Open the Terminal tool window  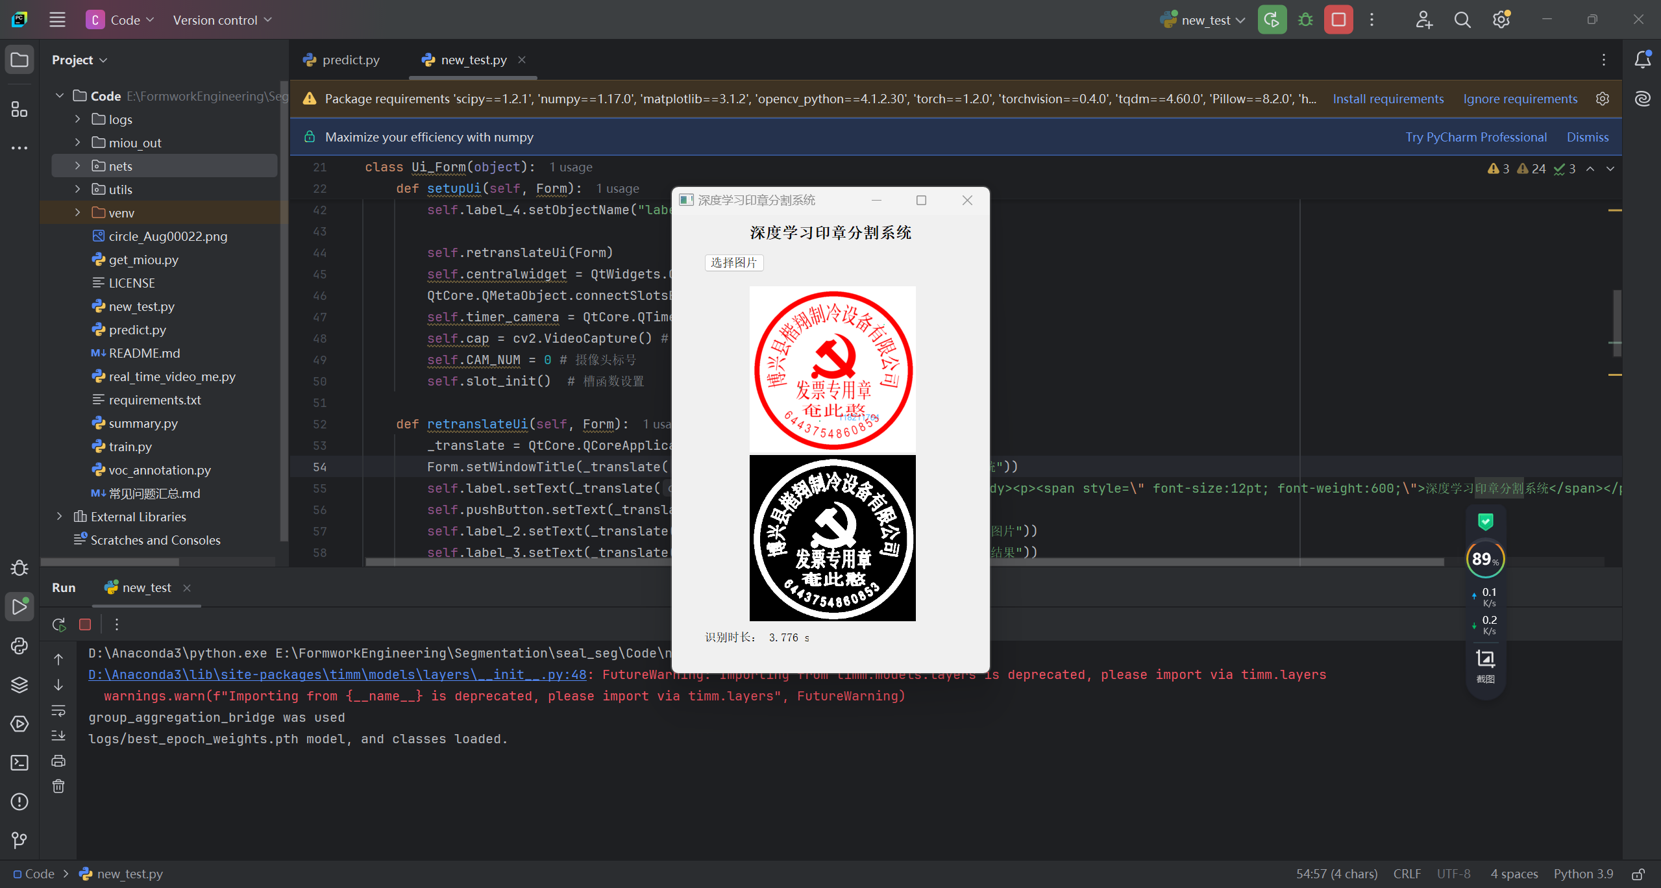[x=19, y=762]
